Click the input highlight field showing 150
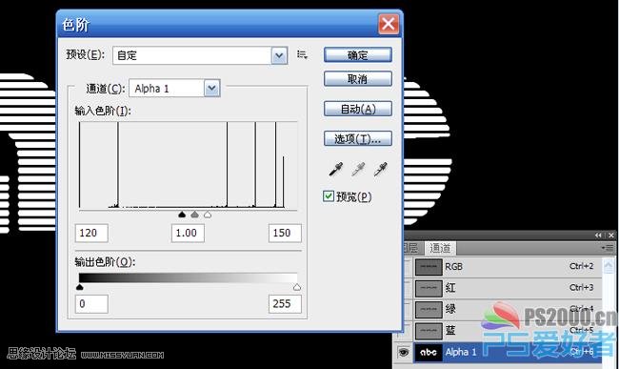This screenshot has width=619, height=369. [285, 233]
